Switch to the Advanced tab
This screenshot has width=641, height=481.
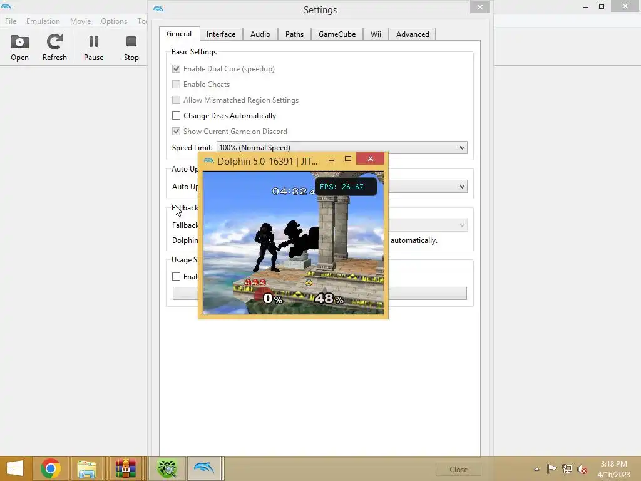[x=413, y=34]
